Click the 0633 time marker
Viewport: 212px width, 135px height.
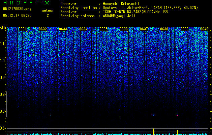click(63, 29)
